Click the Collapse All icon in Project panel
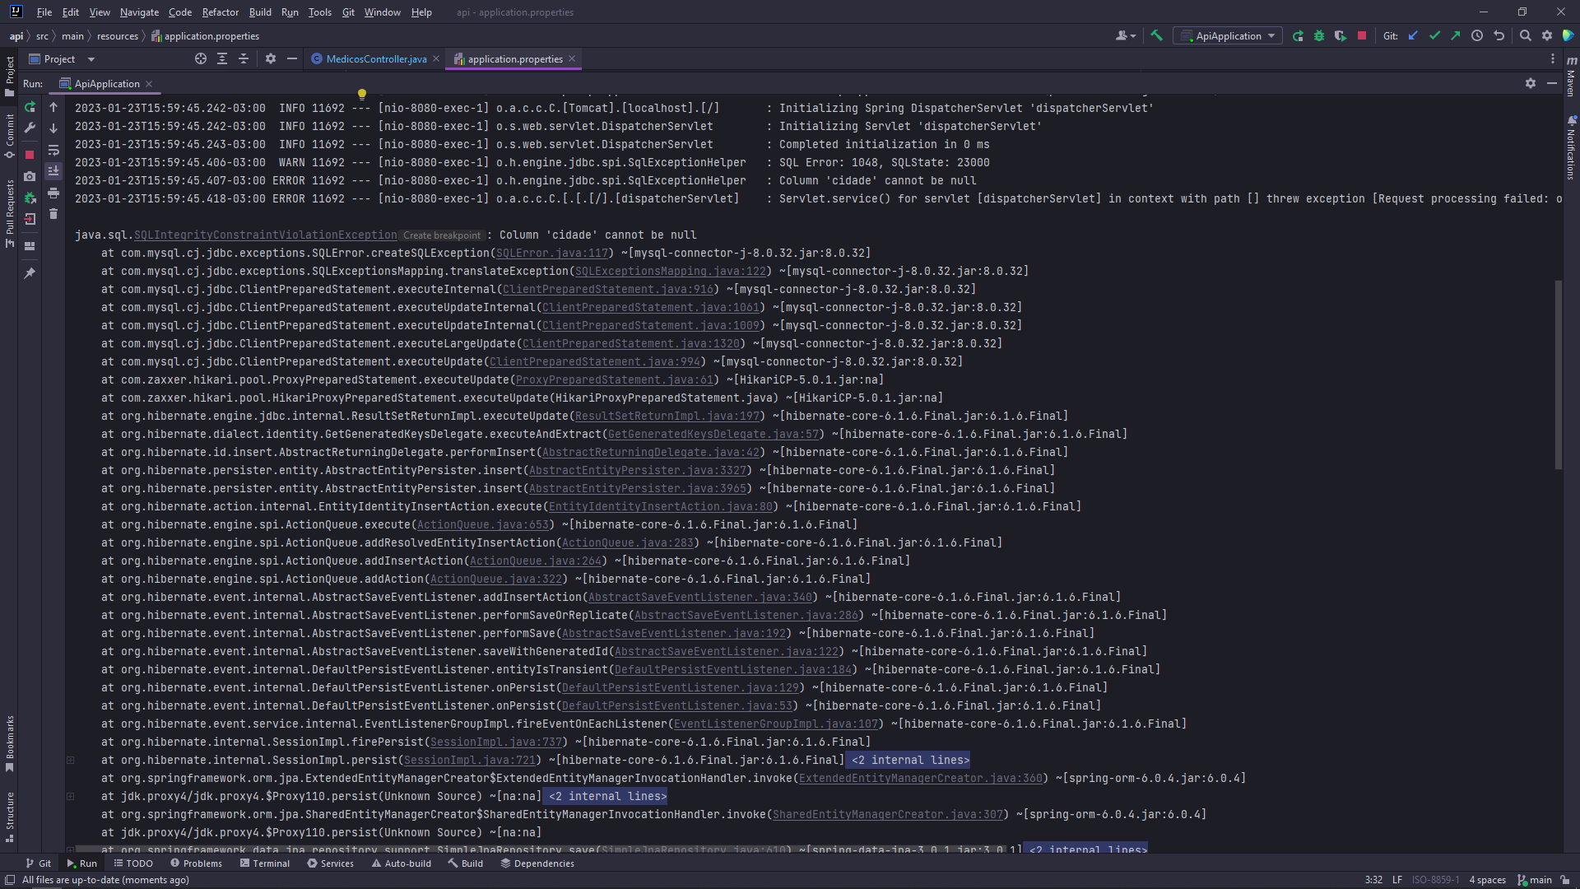Image resolution: width=1580 pixels, height=889 pixels. (x=244, y=58)
